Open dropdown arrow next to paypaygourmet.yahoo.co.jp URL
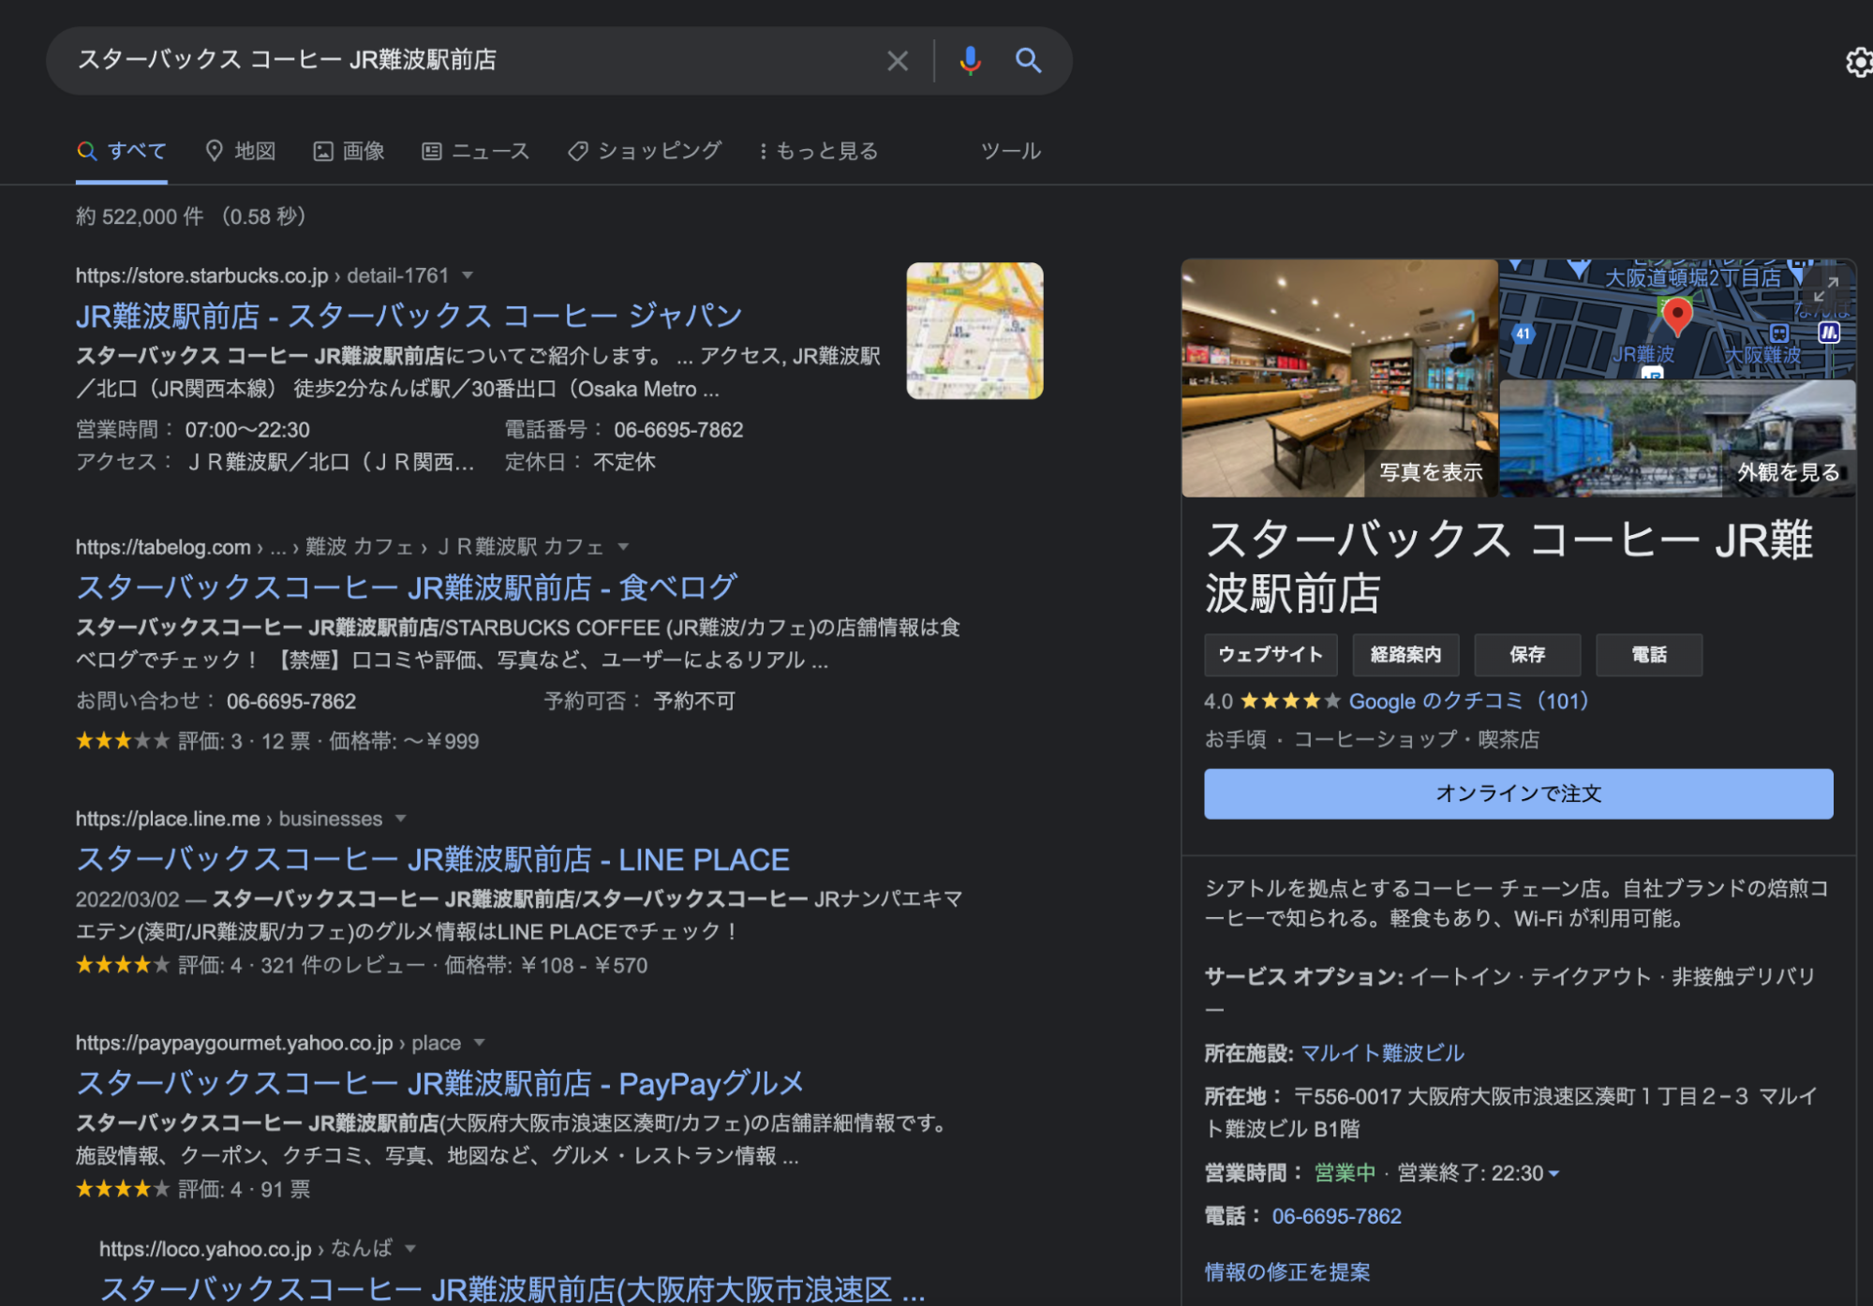The width and height of the screenshot is (1873, 1306). point(480,1043)
